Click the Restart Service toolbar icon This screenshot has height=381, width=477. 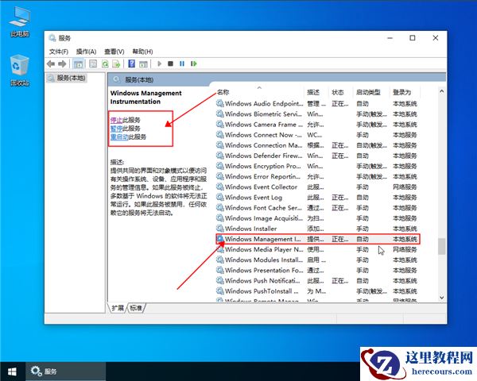tap(193, 63)
